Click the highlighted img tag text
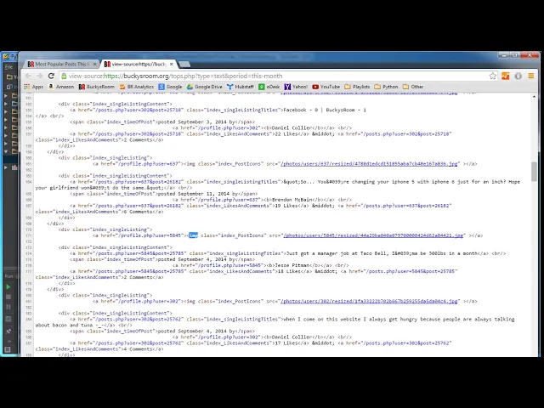Viewport: 544px width, 408px height. pyautogui.click(x=193, y=235)
